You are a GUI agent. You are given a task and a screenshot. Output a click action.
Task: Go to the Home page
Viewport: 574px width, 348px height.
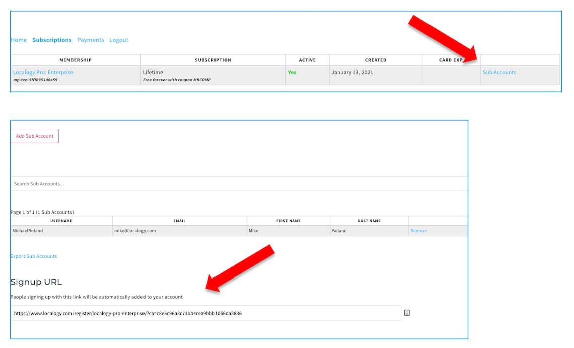pyautogui.click(x=19, y=40)
